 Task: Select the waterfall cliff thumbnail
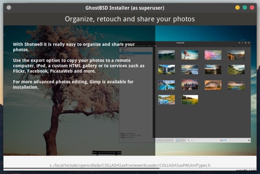tap(166, 69)
